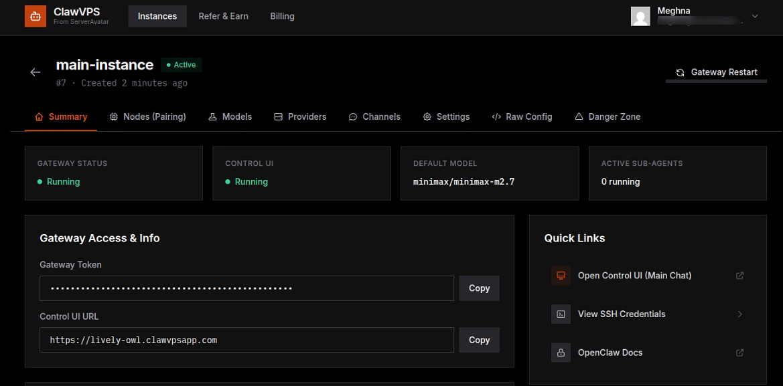Viewport: 783px width, 386px height.
Task: Click the ClawVPS robot logo icon
Action: (35, 17)
